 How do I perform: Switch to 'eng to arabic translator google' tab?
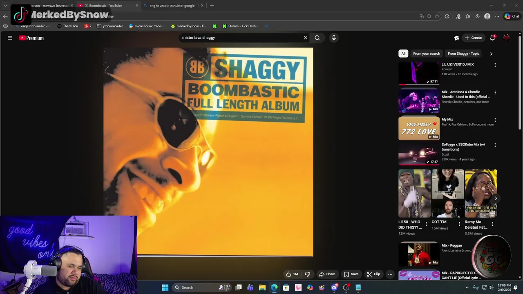tap(174, 6)
